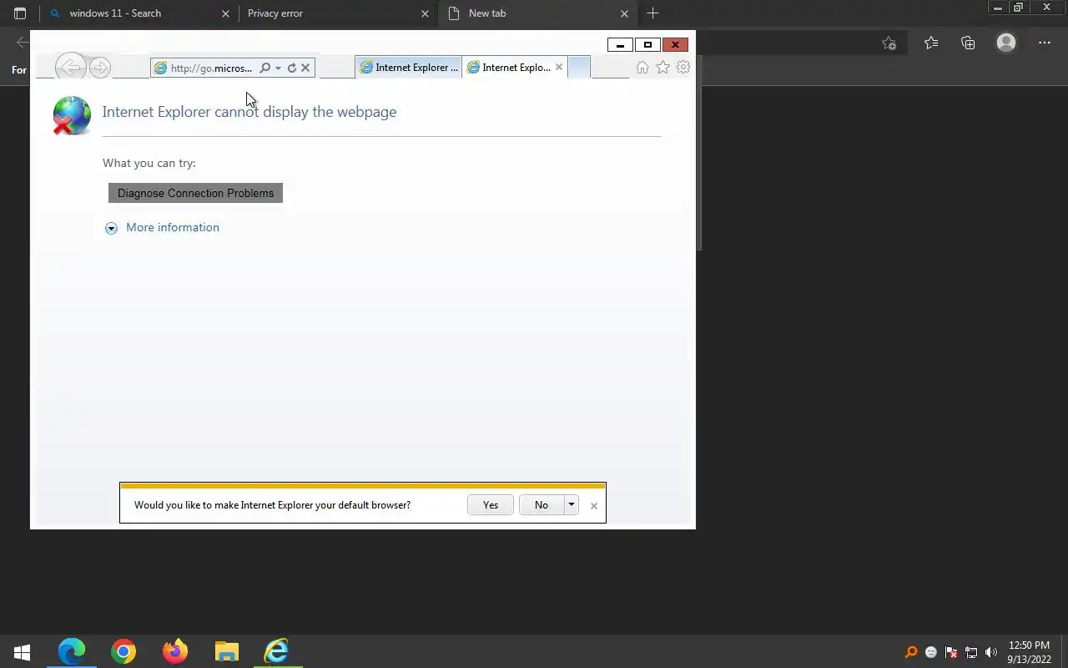Click Yes to make IE default browser
1068x668 pixels.
tap(491, 505)
